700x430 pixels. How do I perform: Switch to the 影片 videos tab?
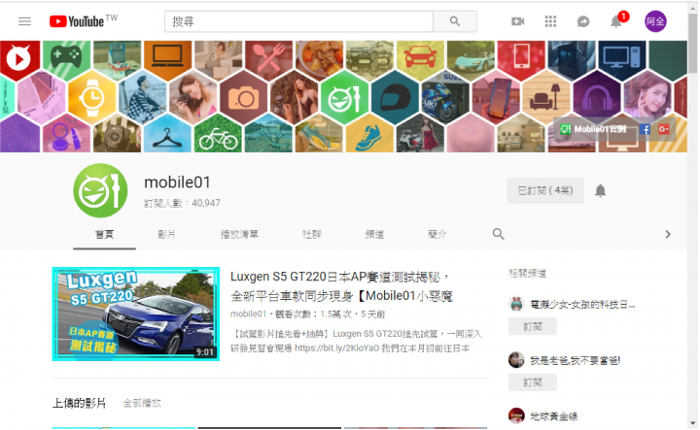[x=166, y=234]
